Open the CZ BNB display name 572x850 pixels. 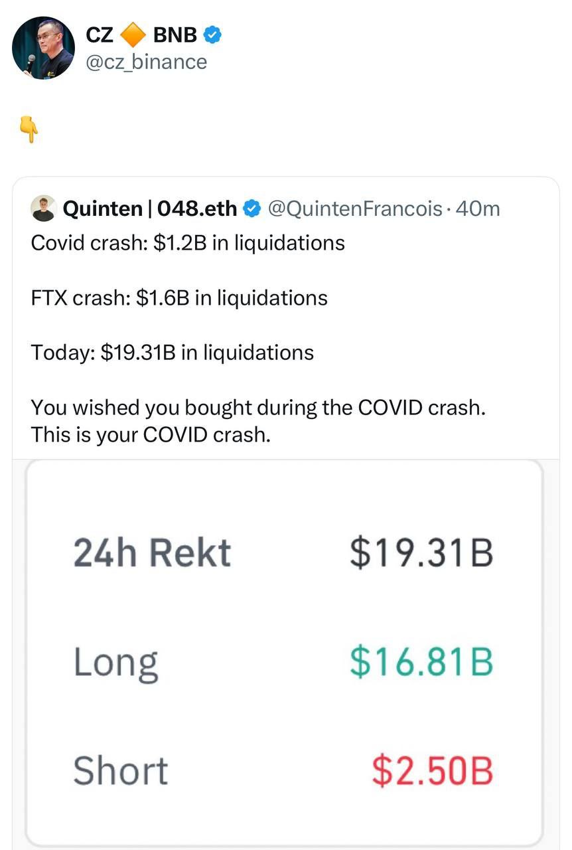point(142,35)
